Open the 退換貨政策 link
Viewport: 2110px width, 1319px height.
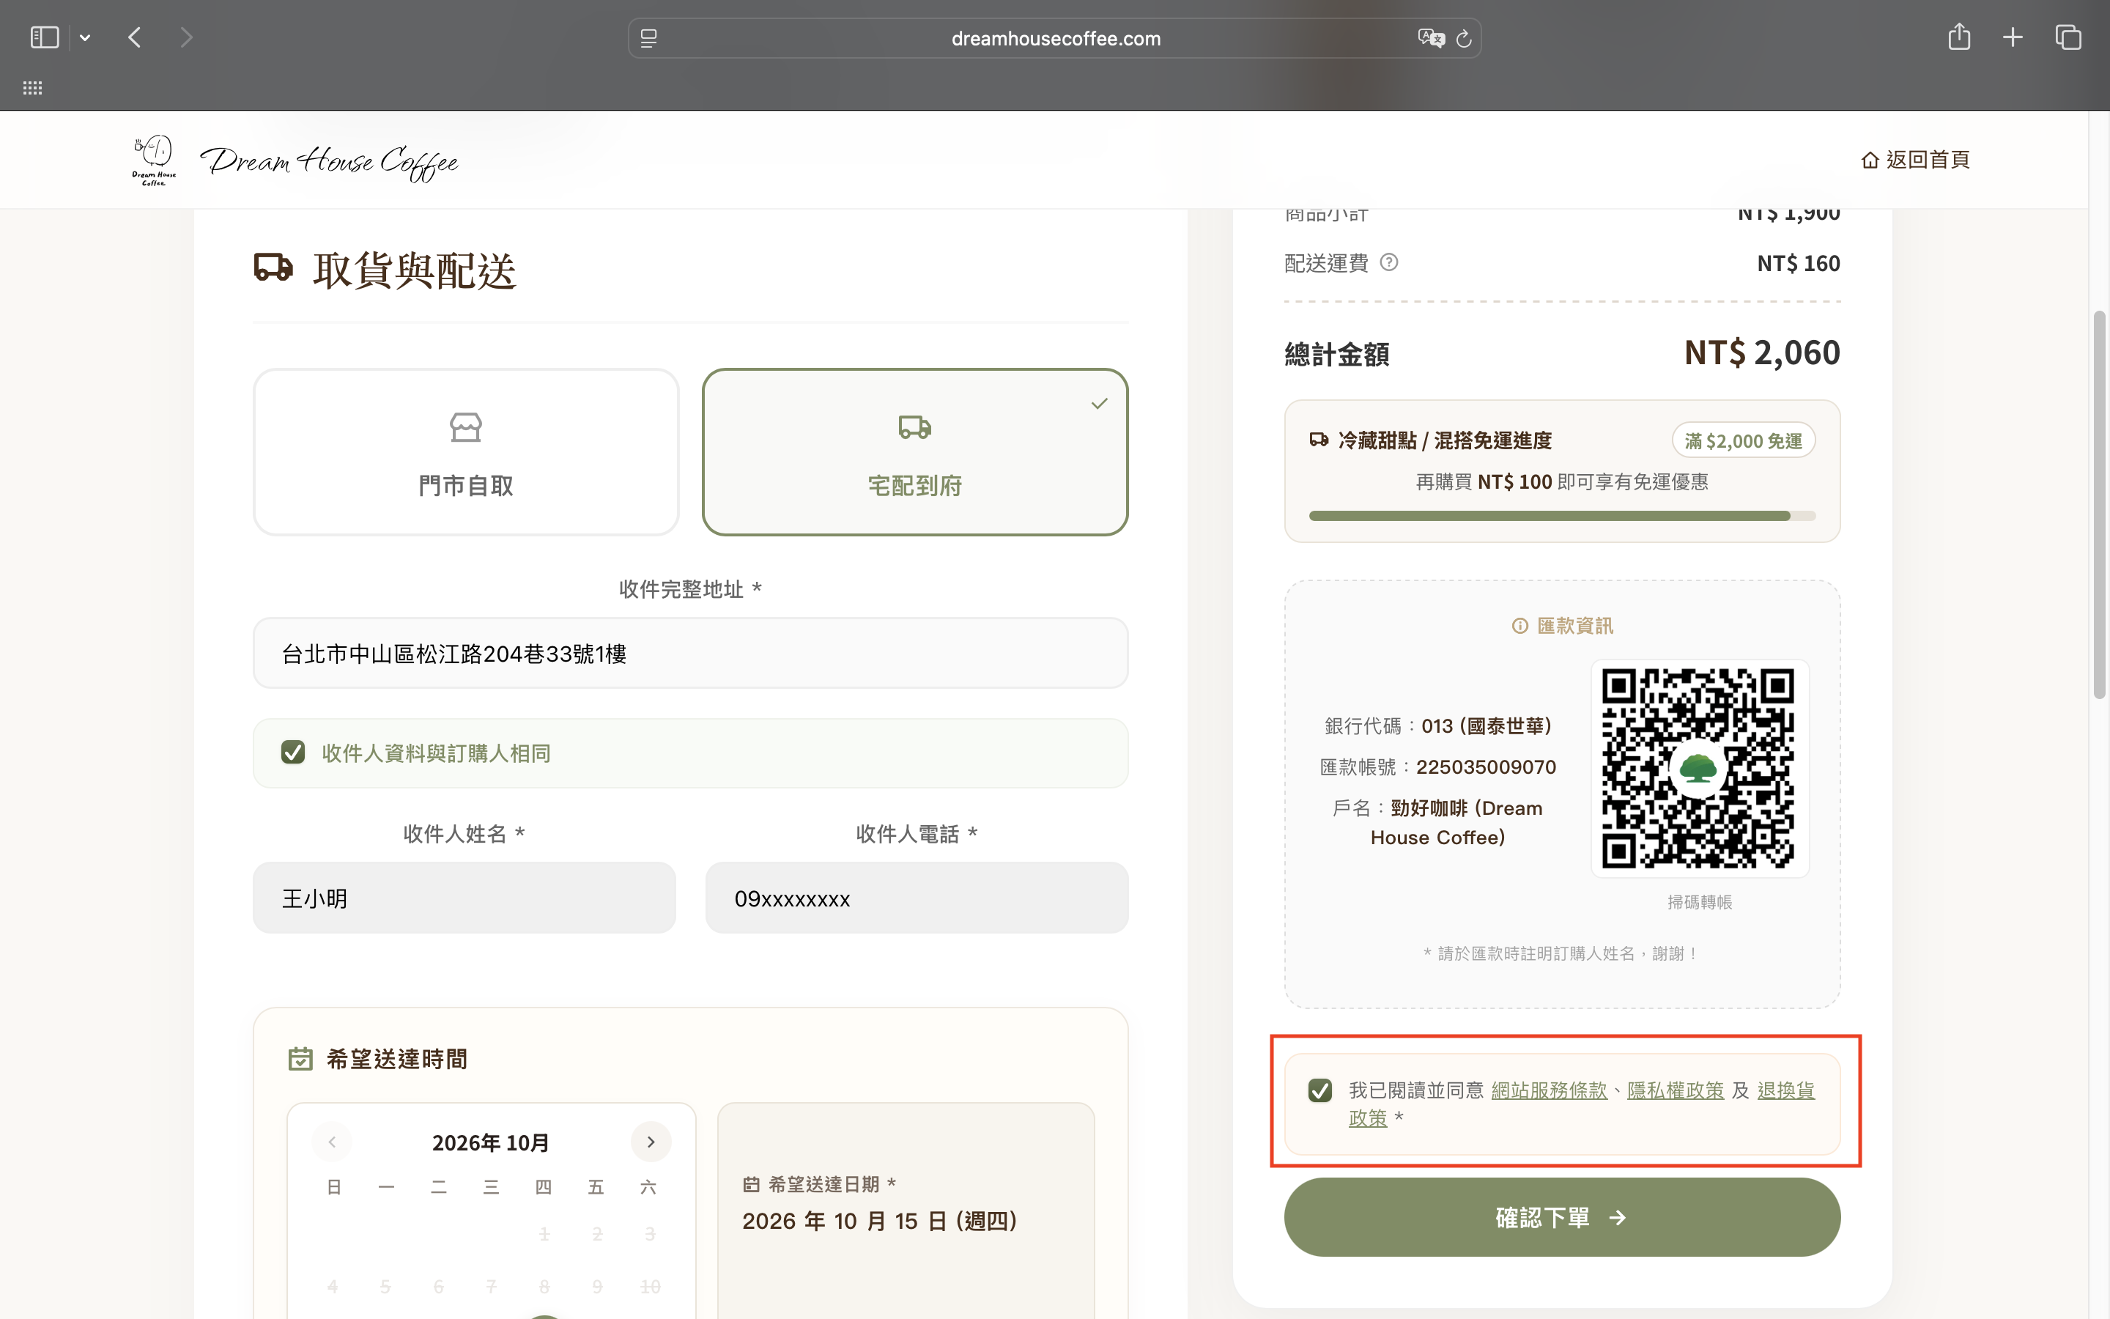coord(1785,1090)
